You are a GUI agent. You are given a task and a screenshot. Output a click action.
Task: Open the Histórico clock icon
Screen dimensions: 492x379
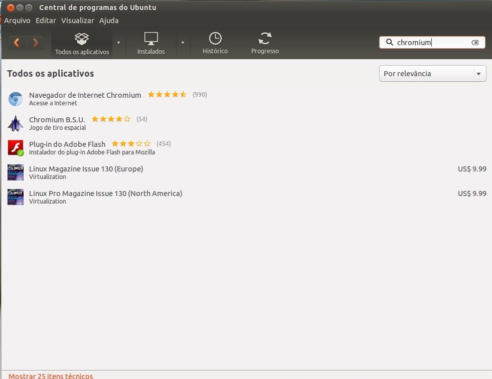[x=215, y=43]
